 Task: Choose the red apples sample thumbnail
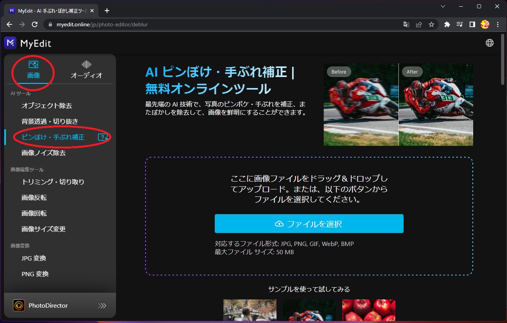tap(369, 310)
